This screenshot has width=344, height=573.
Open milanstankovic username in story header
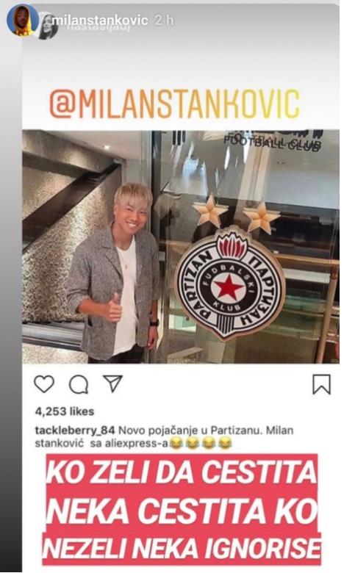tap(100, 21)
